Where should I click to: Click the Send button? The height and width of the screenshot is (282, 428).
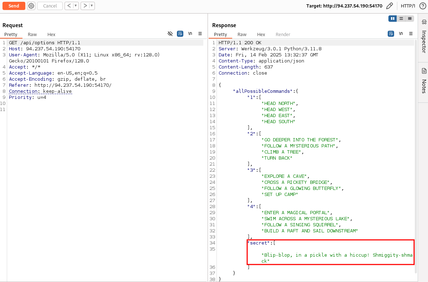[14, 6]
